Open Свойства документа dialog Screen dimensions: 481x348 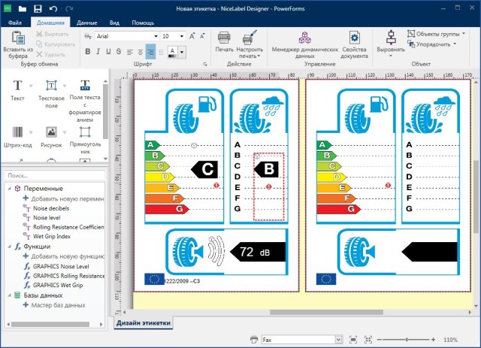tap(354, 43)
